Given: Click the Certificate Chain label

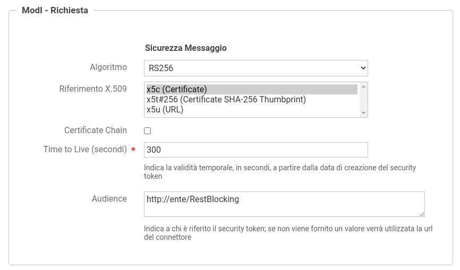Looking at the screenshot, I should 96,130.
